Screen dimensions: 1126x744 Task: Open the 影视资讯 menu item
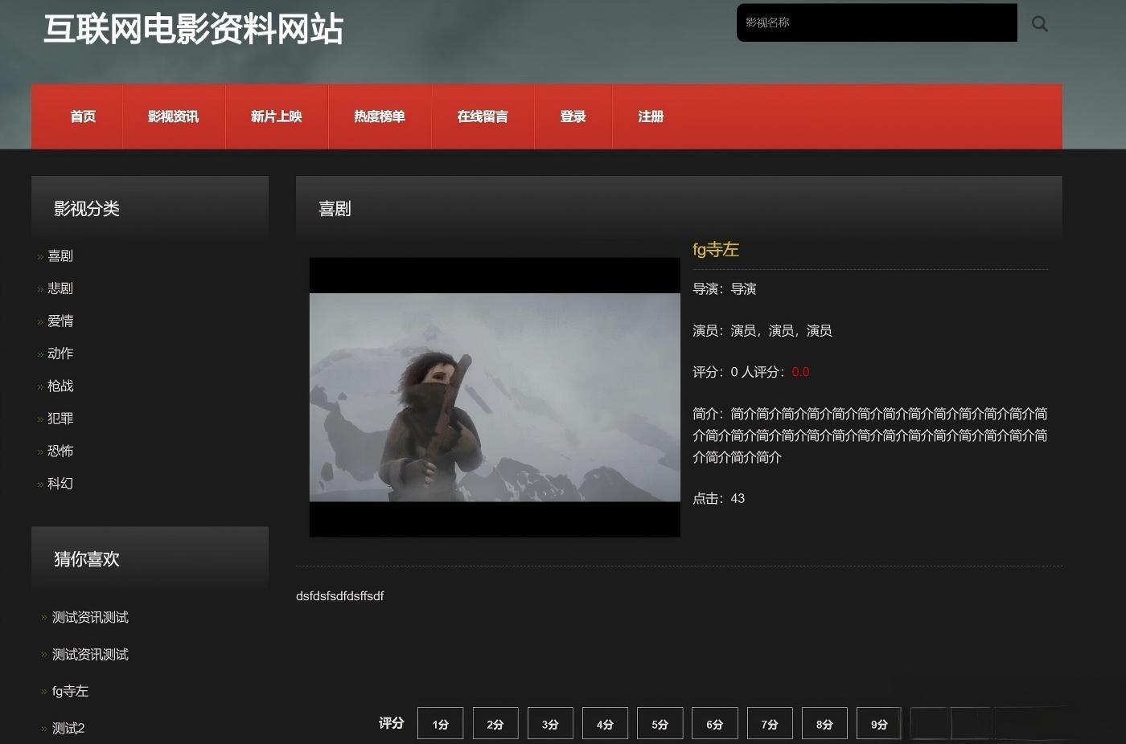[173, 117]
